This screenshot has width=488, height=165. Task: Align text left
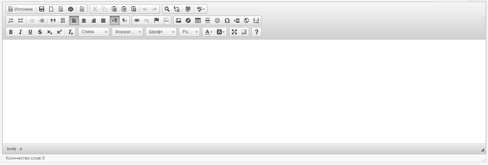tap(74, 20)
